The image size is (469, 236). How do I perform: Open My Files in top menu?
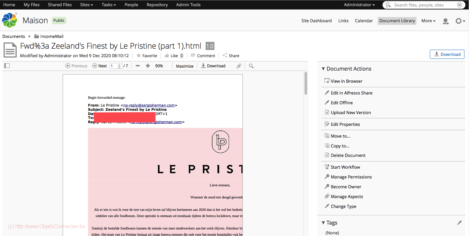coord(32,5)
